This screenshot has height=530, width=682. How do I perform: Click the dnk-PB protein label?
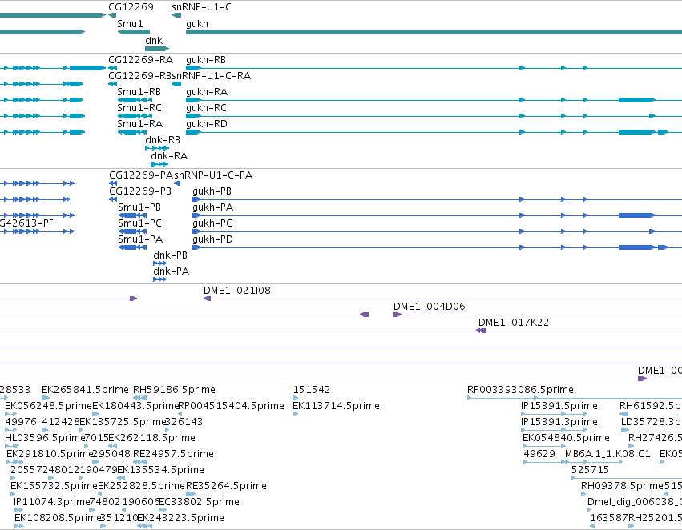171,255
